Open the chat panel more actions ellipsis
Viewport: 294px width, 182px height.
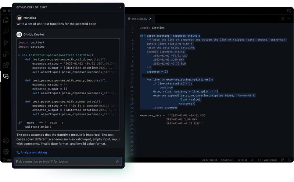[x=119, y=7]
